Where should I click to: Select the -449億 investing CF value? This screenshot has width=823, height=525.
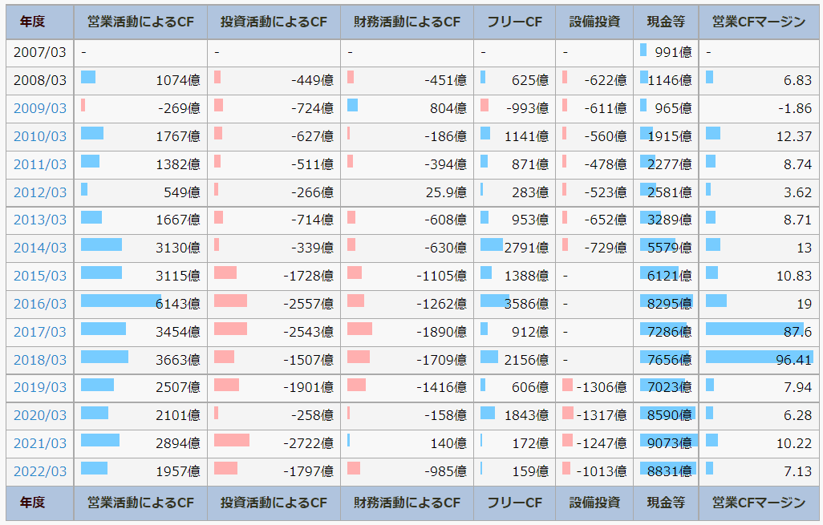pos(312,80)
